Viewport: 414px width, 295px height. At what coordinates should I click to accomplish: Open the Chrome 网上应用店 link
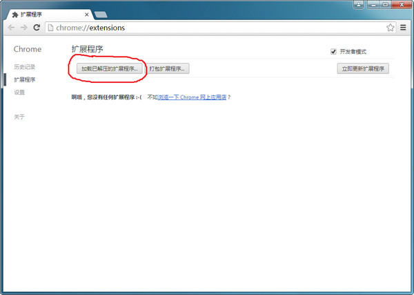click(x=192, y=97)
